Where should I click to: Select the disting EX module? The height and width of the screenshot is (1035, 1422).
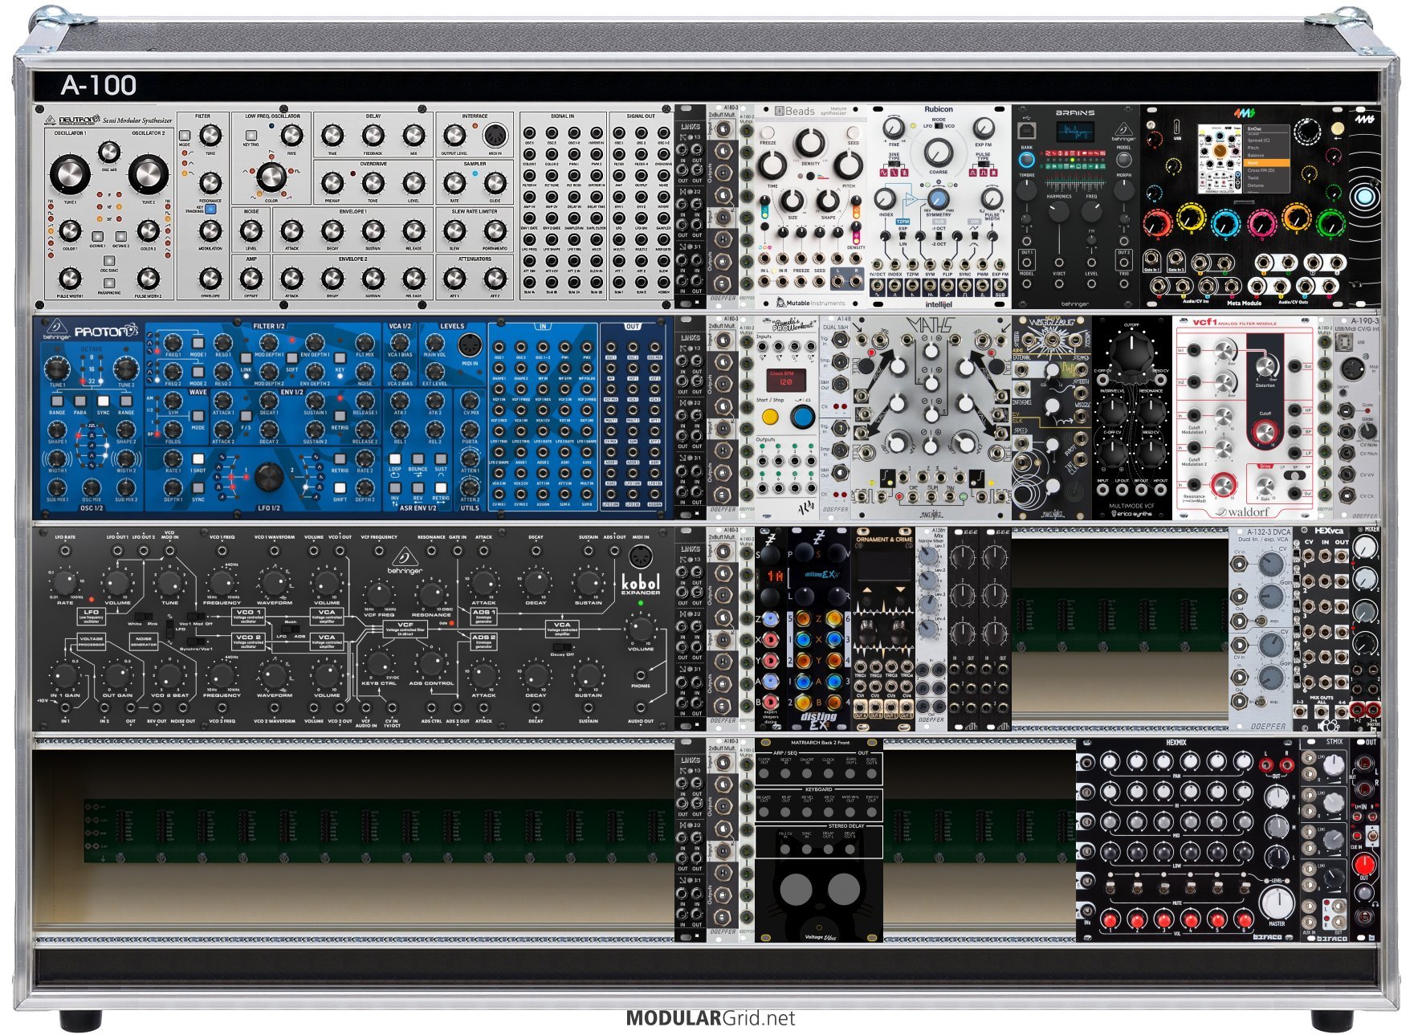pyautogui.click(x=818, y=628)
